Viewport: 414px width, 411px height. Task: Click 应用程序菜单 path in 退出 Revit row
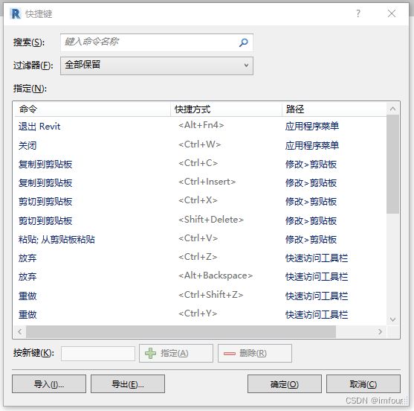[312, 126]
